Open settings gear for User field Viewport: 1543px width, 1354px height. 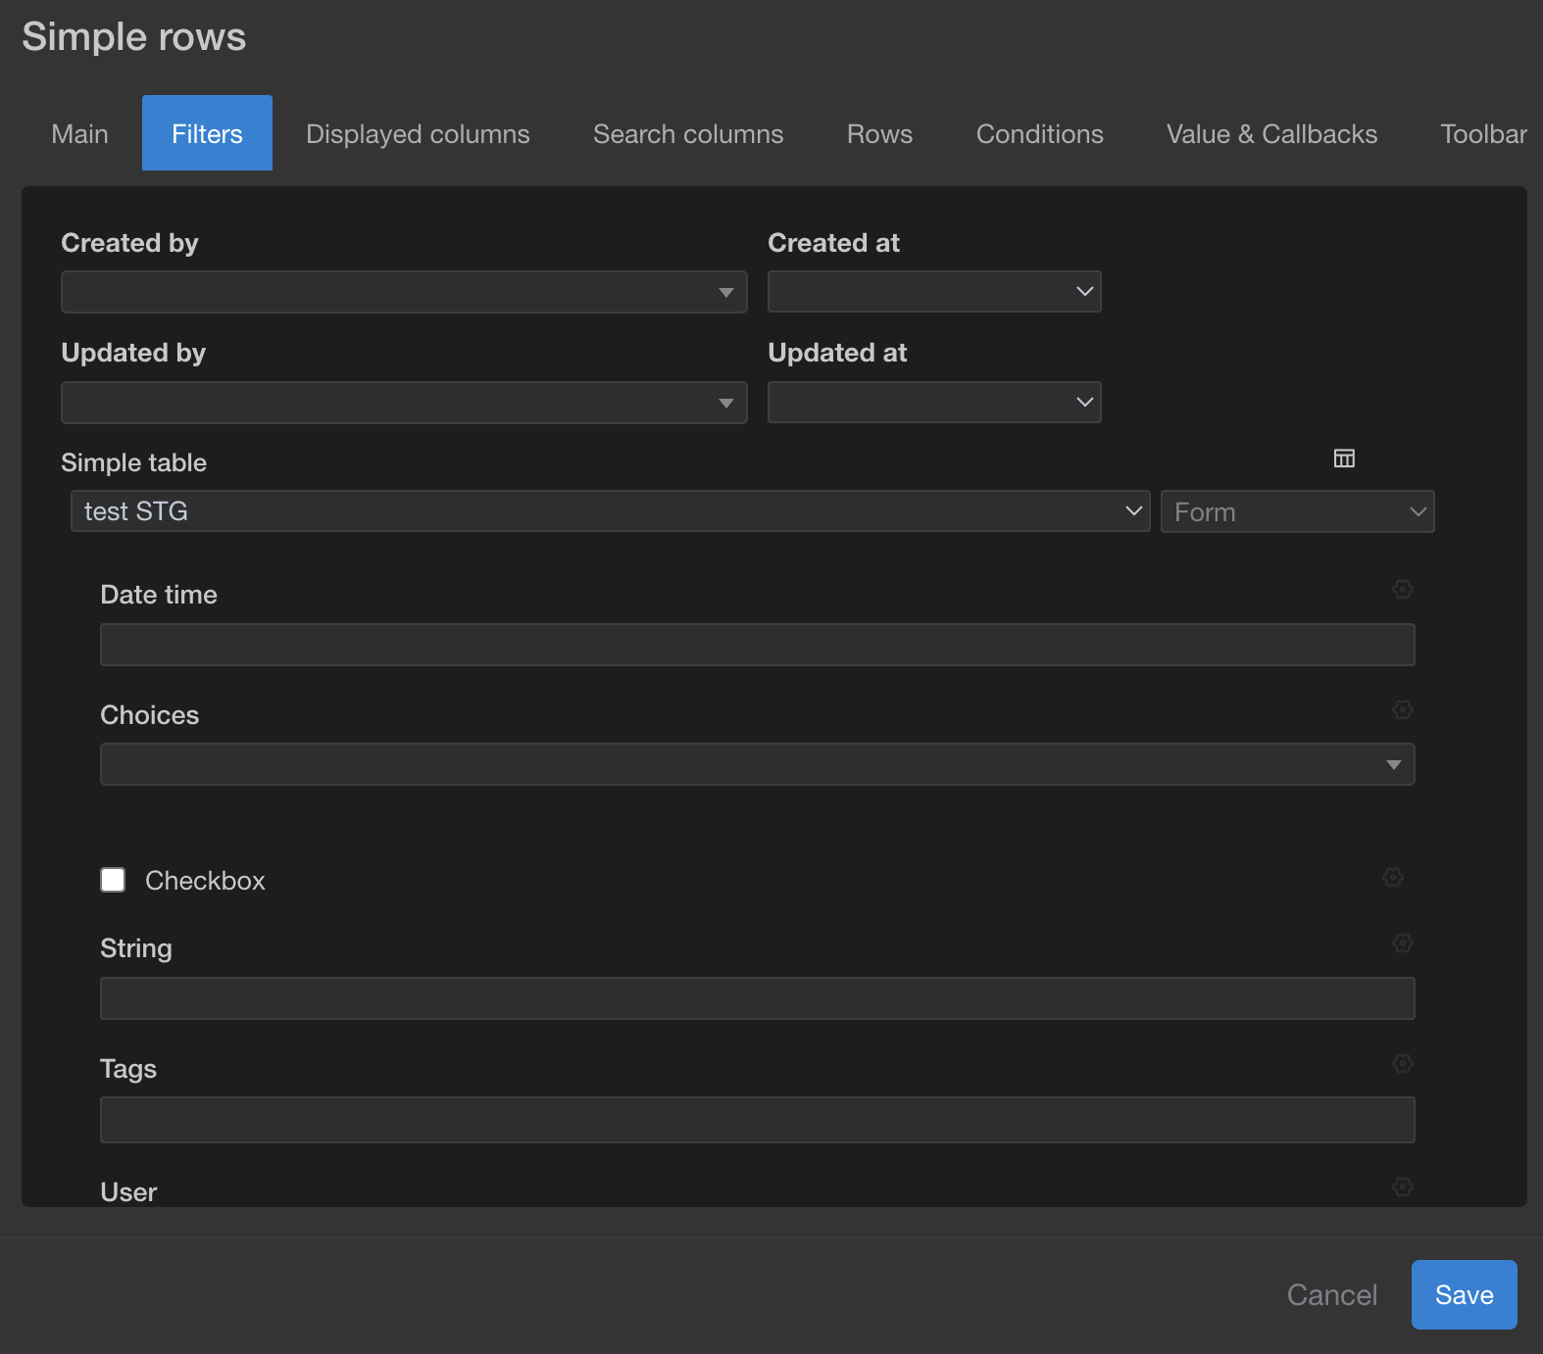pos(1403,1186)
